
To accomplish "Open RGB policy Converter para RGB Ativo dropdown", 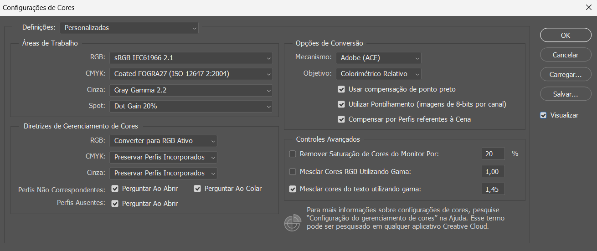I will (163, 141).
